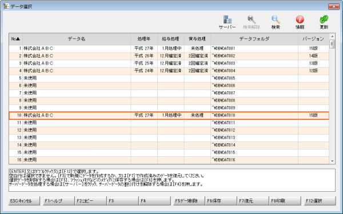Screen dimensions: 343x214
Task: Sort by 処理年 column header
Action: (x=144, y=39)
